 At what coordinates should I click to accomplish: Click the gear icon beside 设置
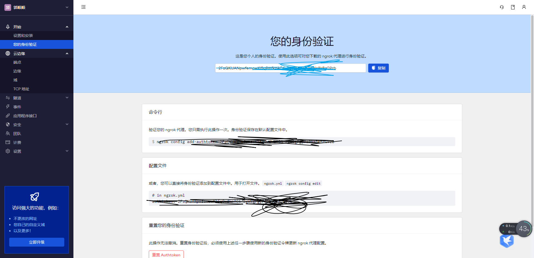point(8,151)
